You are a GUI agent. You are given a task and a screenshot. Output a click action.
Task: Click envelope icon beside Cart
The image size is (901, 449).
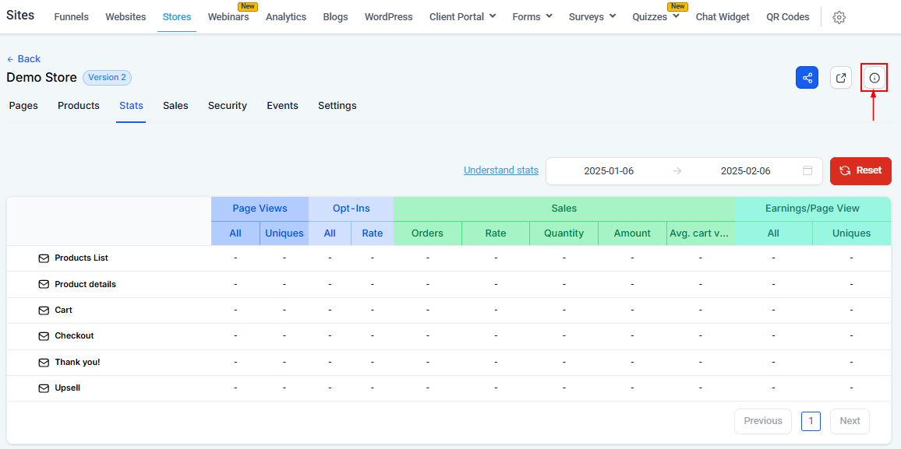point(44,310)
